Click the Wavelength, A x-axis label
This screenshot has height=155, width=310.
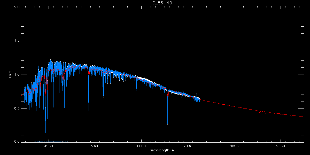[162, 150]
